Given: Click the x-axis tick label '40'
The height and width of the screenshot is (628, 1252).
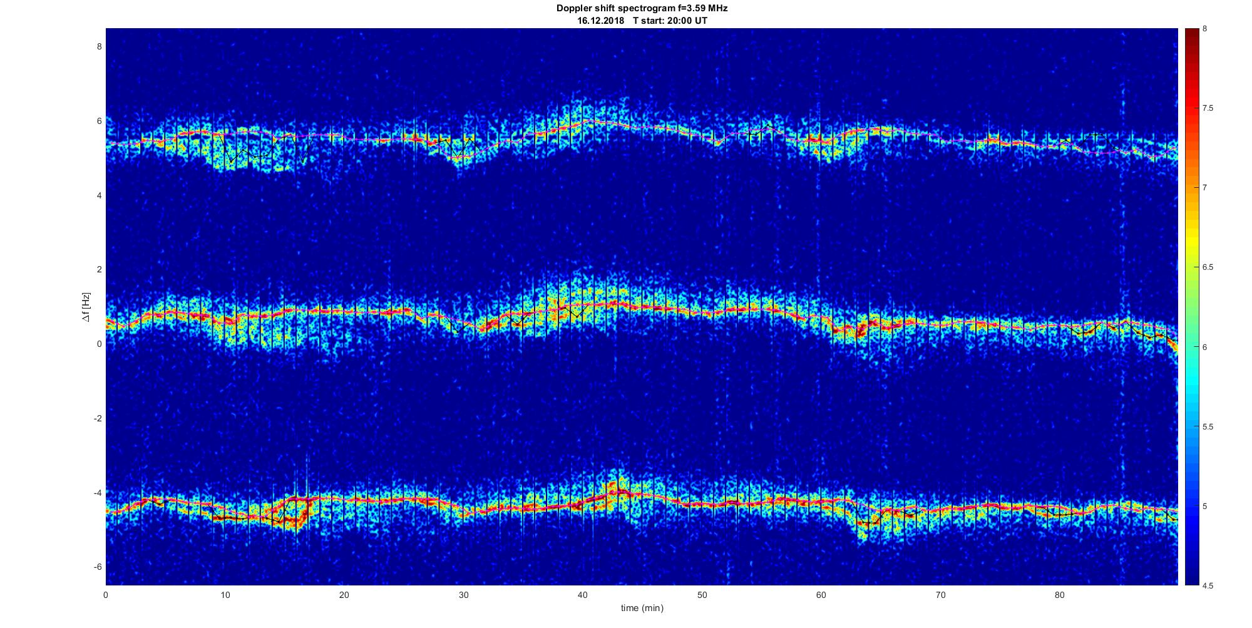Looking at the screenshot, I should point(583,595).
